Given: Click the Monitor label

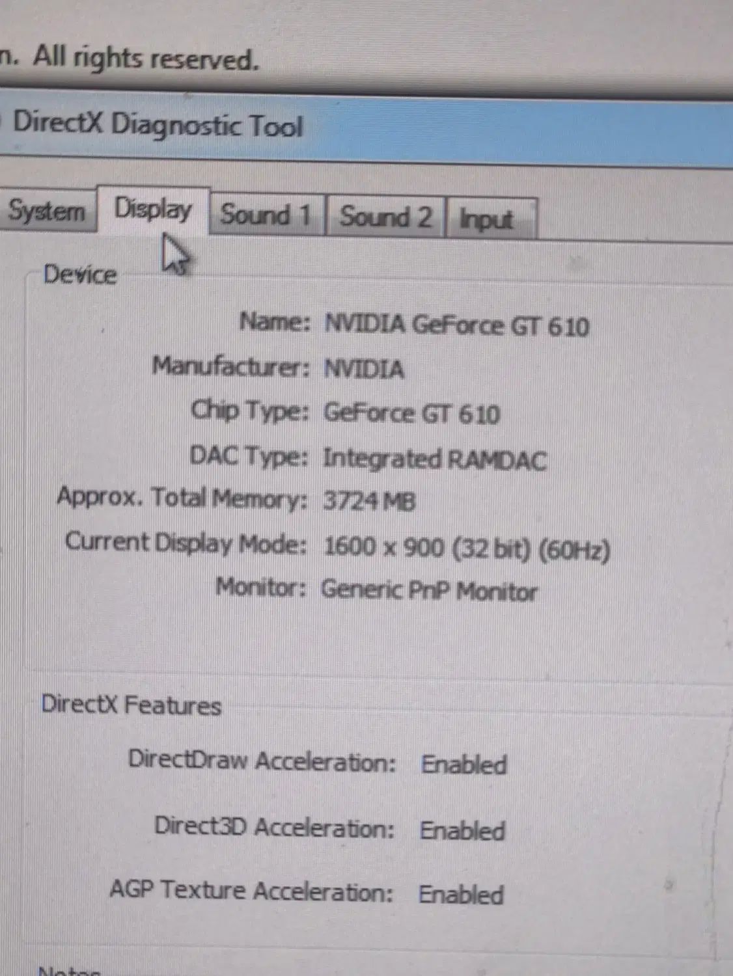Looking at the screenshot, I should (261, 587).
